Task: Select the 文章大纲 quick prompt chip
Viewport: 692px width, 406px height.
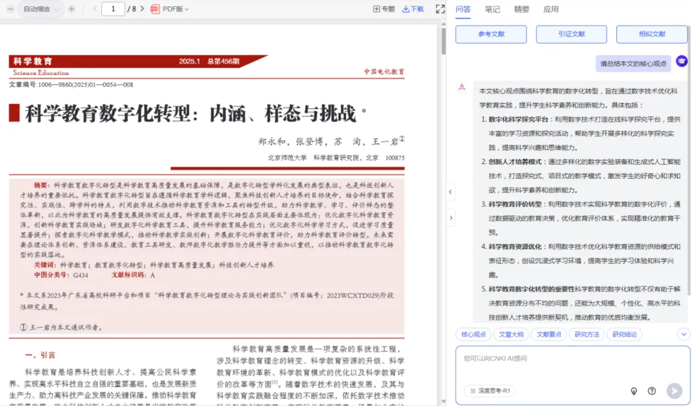Action: pos(511,334)
